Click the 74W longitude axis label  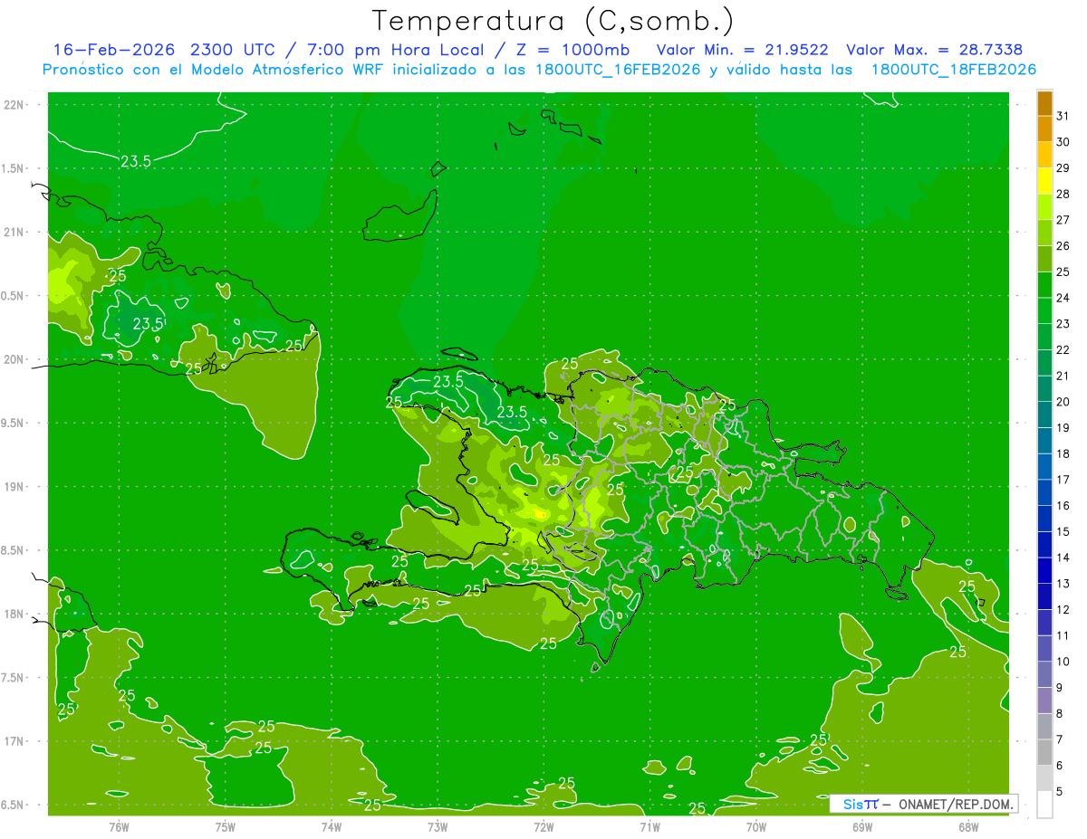331,827
